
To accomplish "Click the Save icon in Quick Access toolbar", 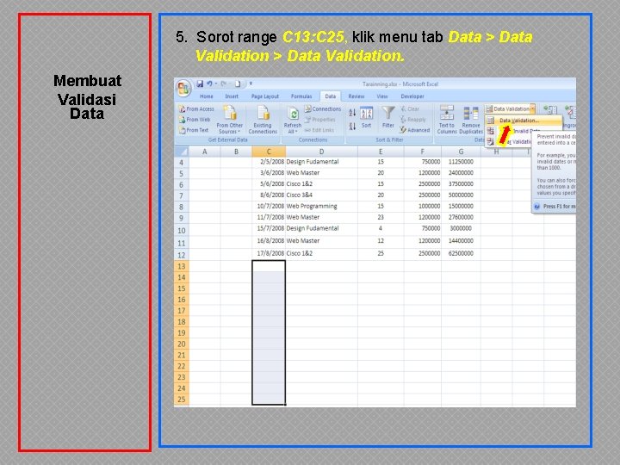I will [200, 84].
